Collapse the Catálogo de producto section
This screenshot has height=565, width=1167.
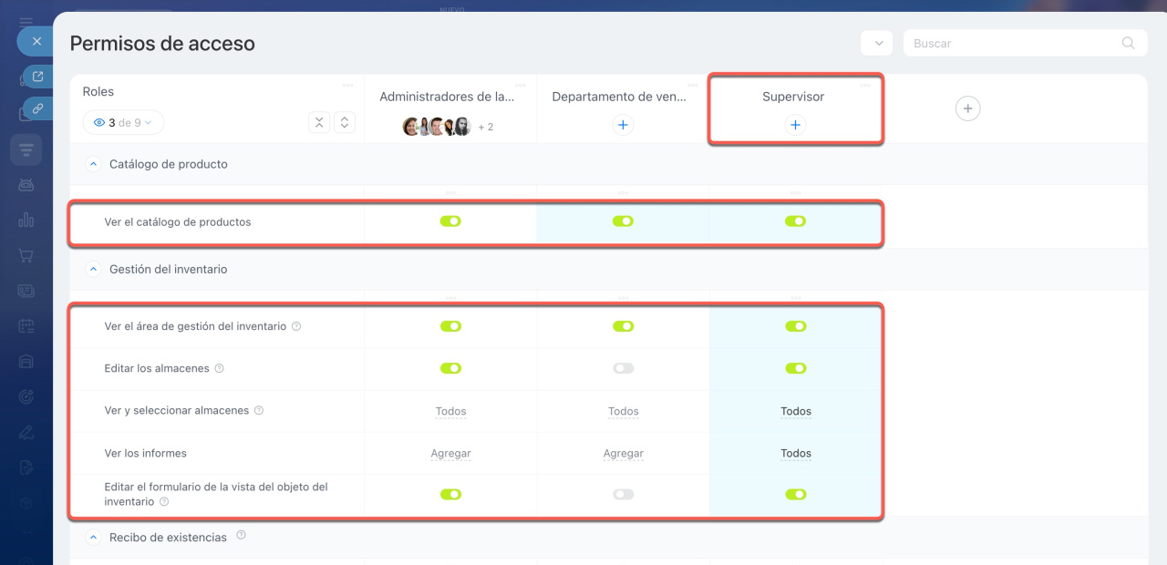(x=92, y=164)
